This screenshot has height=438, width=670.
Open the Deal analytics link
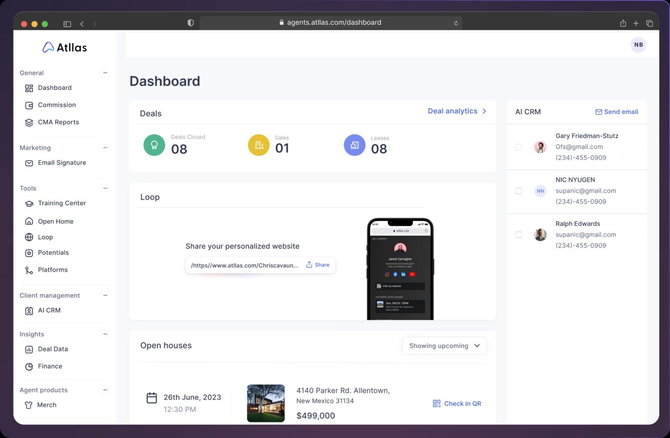[457, 111]
